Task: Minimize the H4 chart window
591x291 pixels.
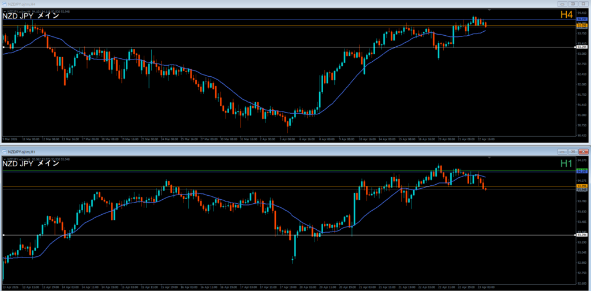Action: (562, 3)
